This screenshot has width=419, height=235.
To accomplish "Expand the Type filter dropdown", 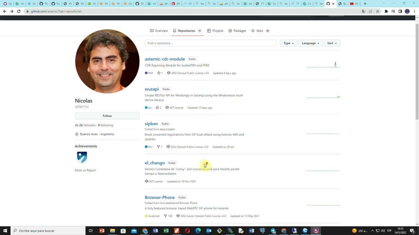I will [288, 43].
